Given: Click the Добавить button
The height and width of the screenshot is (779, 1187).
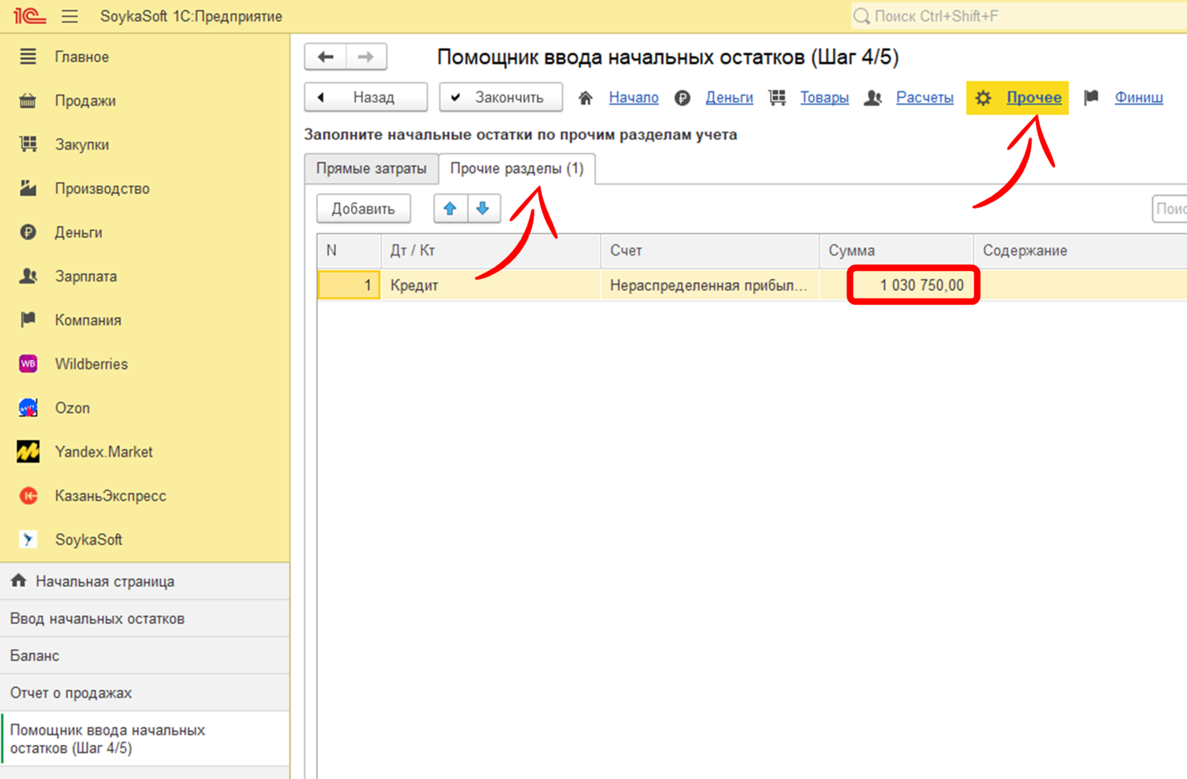Looking at the screenshot, I should point(363,208).
